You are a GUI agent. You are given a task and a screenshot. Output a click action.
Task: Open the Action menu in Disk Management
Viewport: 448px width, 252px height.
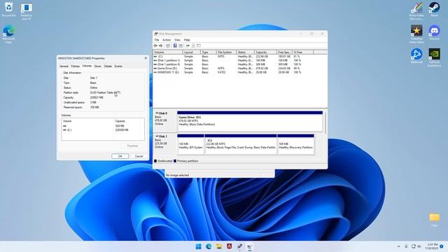167,40
